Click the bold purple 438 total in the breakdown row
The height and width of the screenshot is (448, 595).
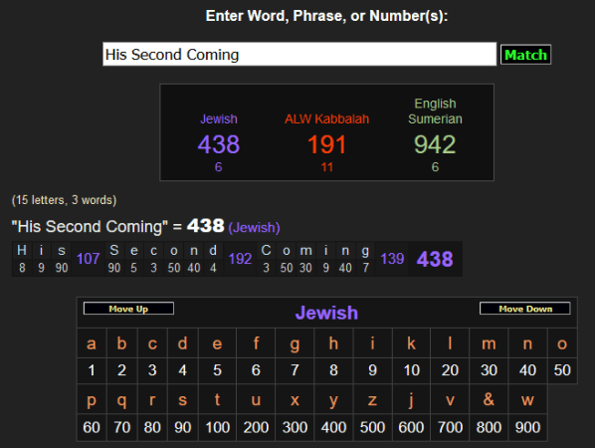point(435,259)
